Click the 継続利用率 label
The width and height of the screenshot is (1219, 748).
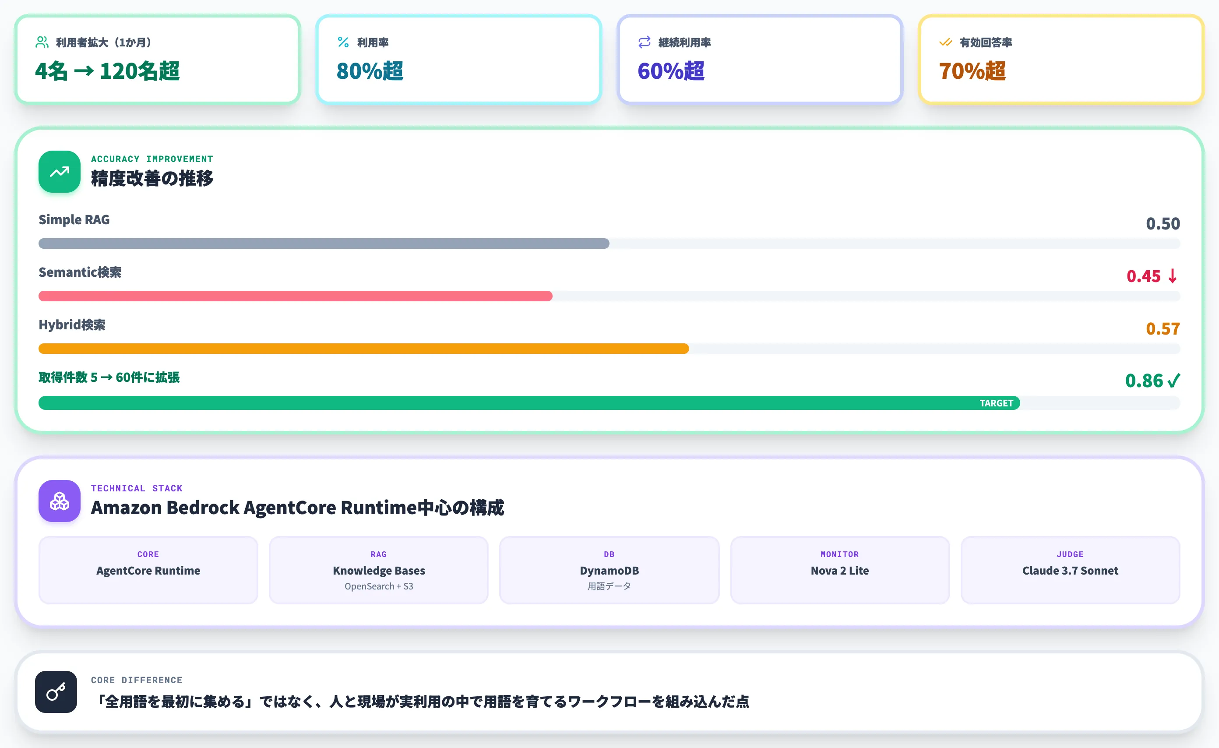coord(684,42)
